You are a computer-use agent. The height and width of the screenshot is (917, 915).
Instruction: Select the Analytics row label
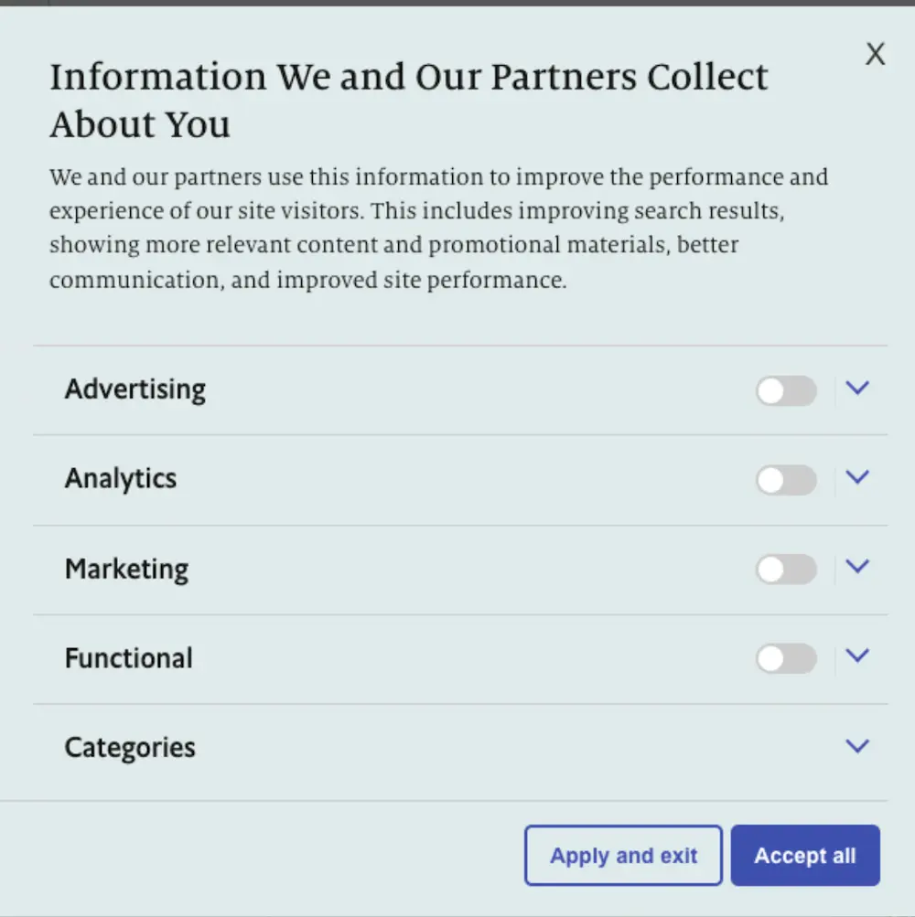pos(121,479)
